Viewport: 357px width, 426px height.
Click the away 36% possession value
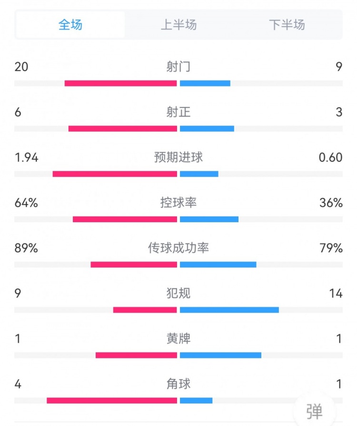pyautogui.click(x=331, y=203)
